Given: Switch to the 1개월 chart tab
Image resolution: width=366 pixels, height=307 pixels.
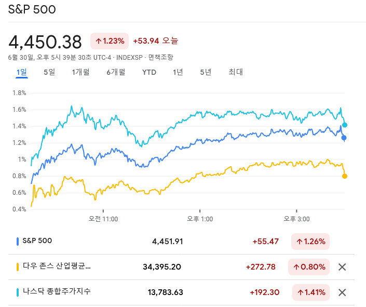Looking at the screenshot, I should [80, 72].
